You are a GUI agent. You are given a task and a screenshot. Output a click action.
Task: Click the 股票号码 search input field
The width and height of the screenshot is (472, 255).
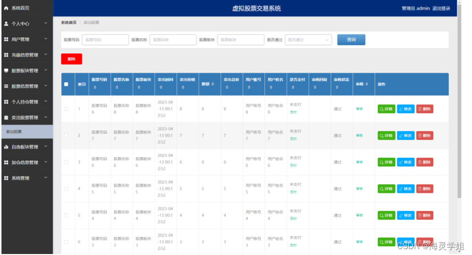105,40
